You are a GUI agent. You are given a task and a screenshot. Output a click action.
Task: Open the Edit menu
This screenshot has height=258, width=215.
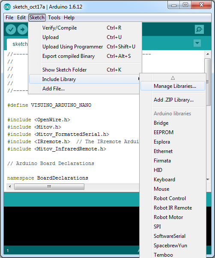(x=21, y=18)
